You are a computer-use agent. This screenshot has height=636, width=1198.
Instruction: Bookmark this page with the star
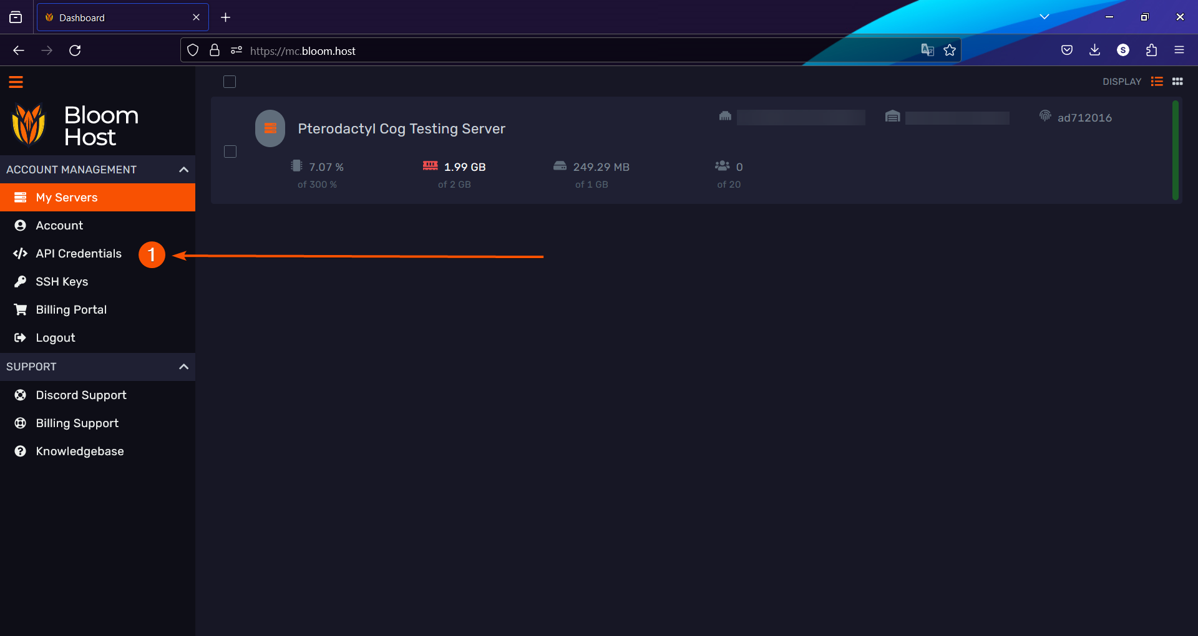tap(950, 51)
